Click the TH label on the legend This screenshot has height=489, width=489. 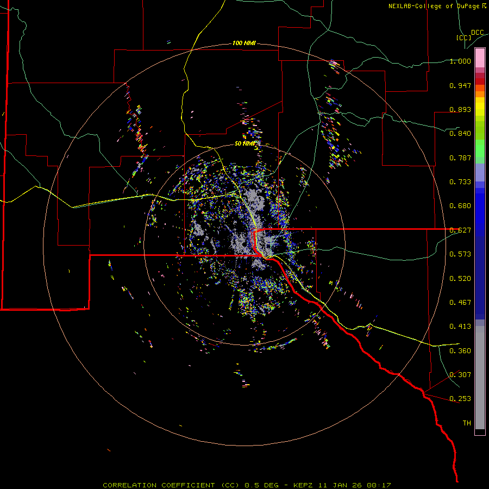pyautogui.click(x=467, y=423)
